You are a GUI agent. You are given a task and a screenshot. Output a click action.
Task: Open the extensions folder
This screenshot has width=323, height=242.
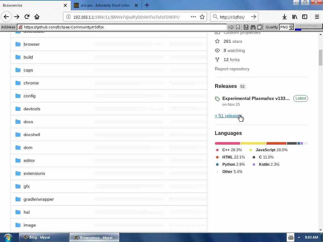tap(34, 174)
